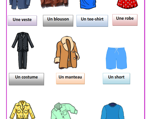
Task: Select the "Un manteau" label box
Action: (x=70, y=78)
